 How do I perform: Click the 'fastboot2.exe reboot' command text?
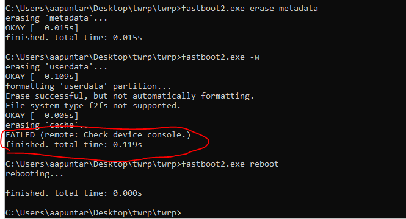230,164
